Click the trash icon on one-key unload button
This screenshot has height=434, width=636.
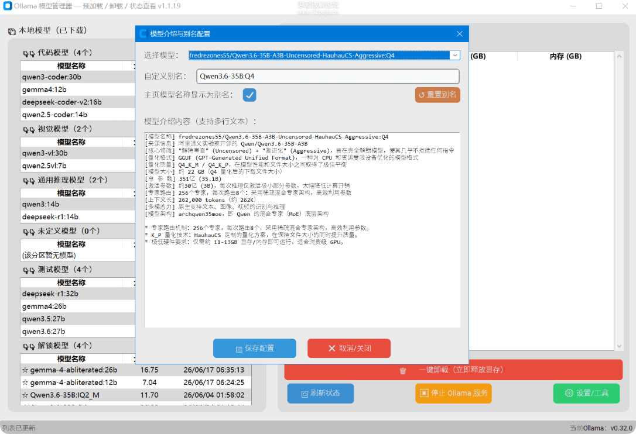coord(403,371)
